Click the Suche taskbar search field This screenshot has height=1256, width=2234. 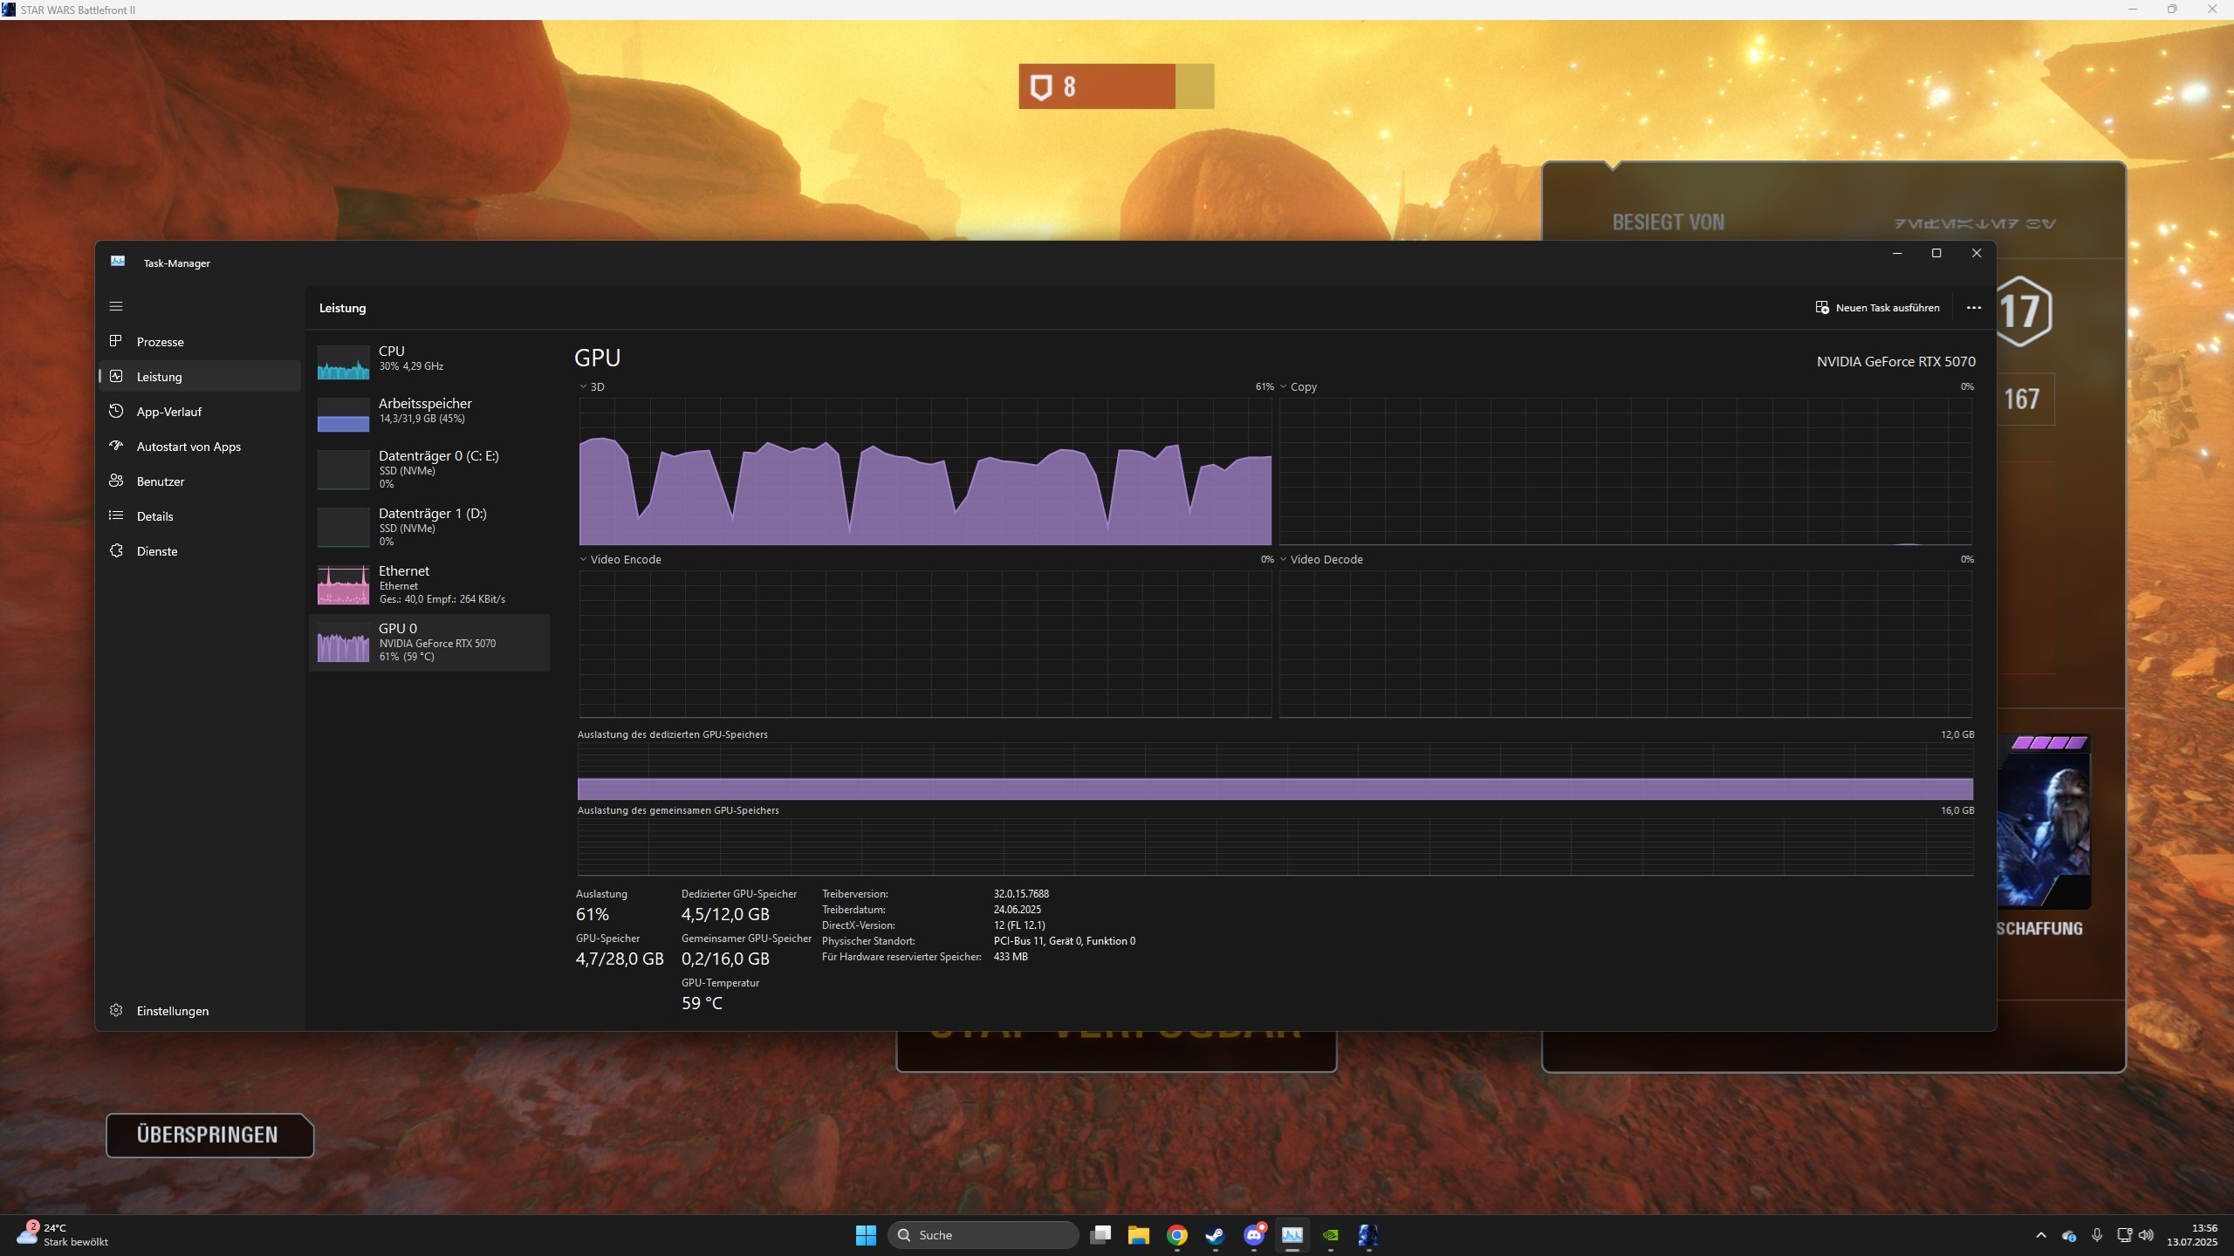point(983,1235)
